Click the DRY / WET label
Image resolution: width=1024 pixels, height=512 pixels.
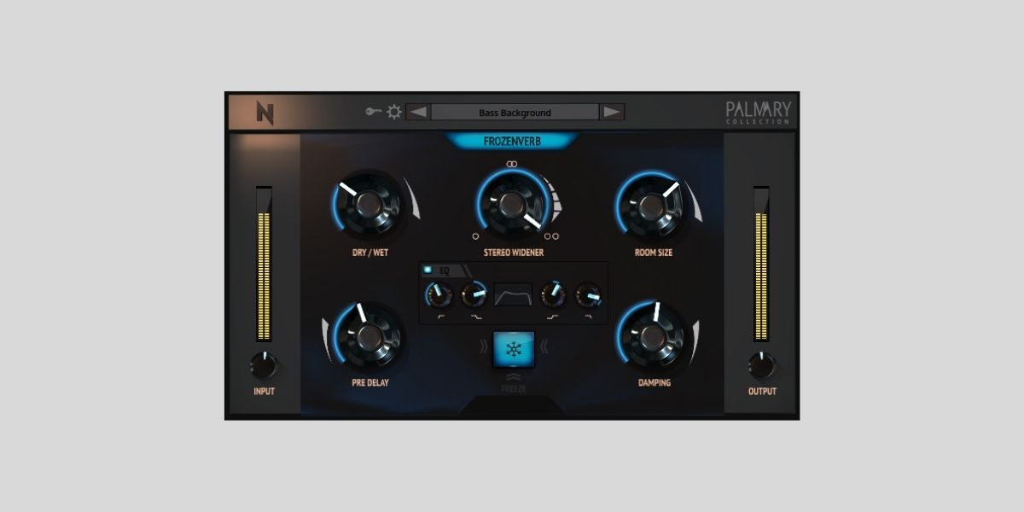(370, 253)
